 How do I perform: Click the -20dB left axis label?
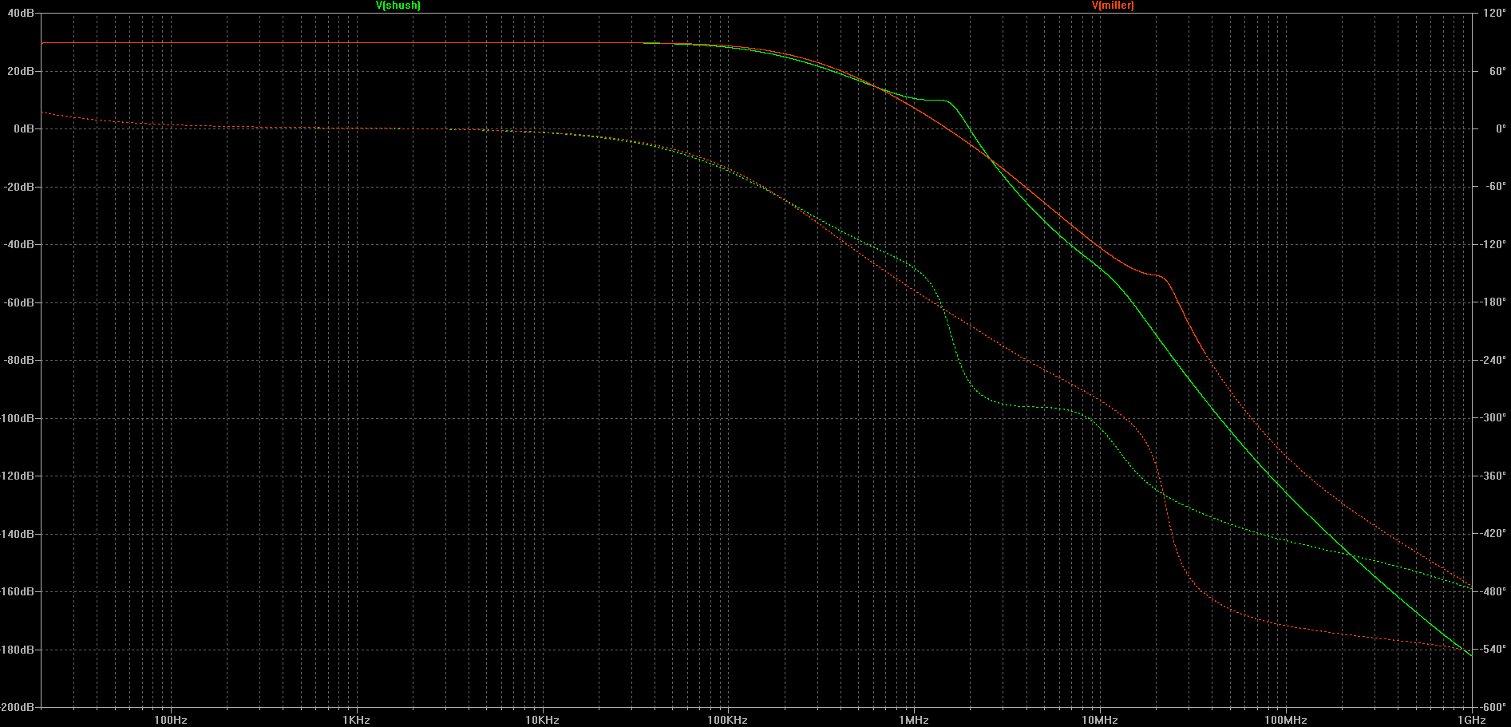point(18,187)
